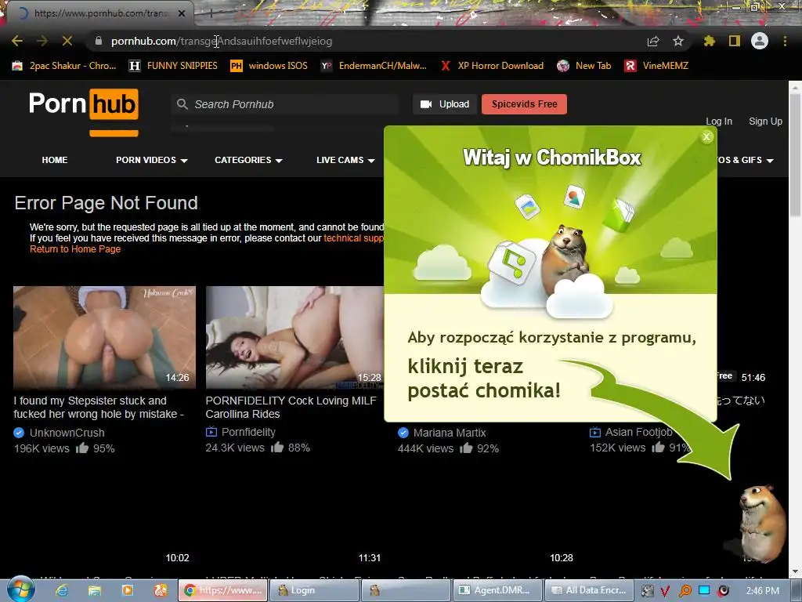Open the 2pac Shakur bookmark

click(65, 66)
